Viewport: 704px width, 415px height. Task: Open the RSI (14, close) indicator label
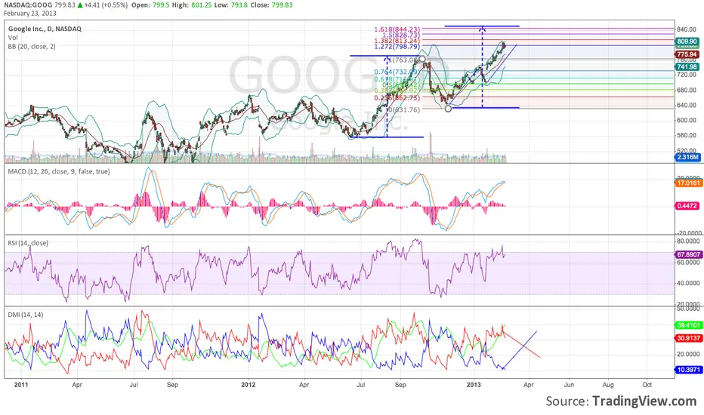28,243
